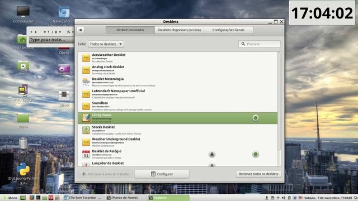Open the Desklets disponíveis (on-line) tab
358x201 pixels.
[179, 30]
